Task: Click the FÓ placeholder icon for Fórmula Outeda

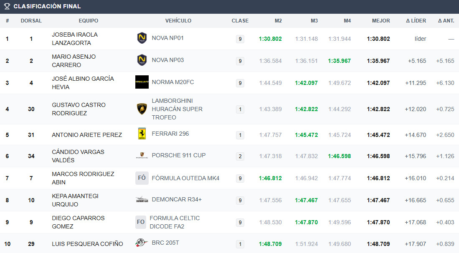Action: [142, 178]
